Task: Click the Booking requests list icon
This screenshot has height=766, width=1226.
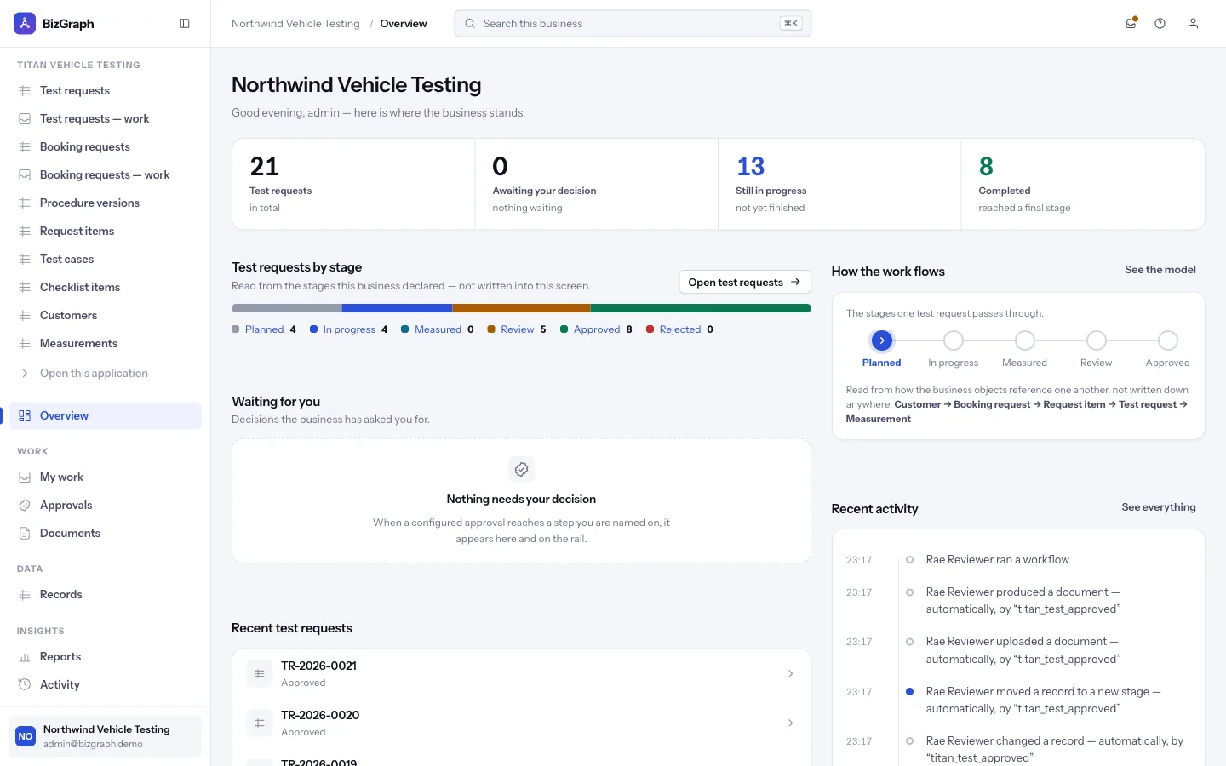Action: [x=25, y=147]
